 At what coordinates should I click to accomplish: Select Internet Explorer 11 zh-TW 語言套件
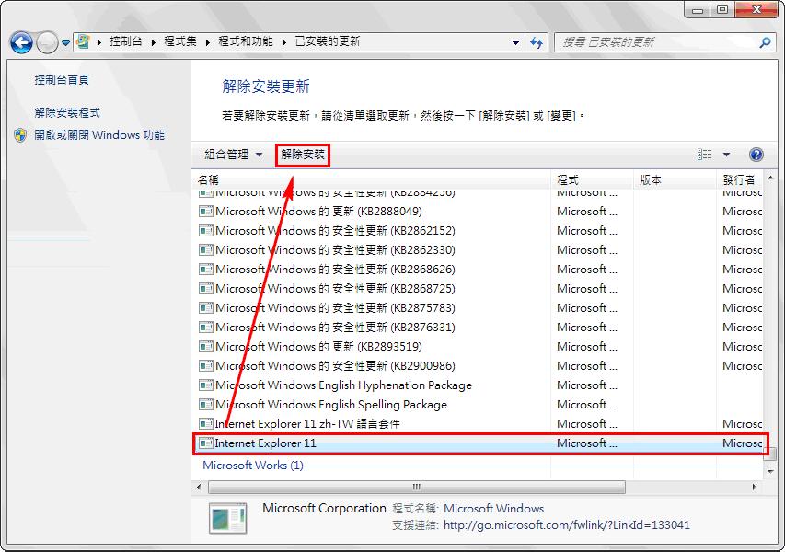coord(479,424)
